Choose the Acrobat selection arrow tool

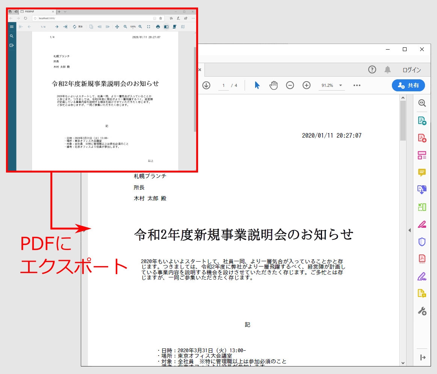click(x=257, y=85)
